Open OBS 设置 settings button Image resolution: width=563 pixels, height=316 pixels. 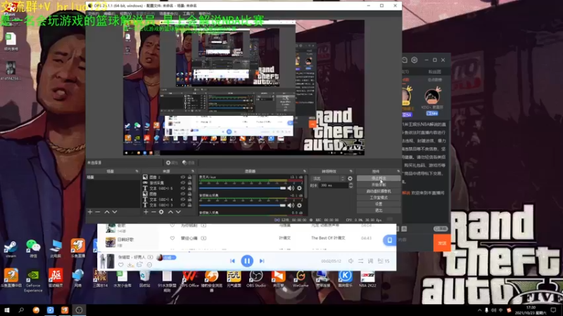coord(379,204)
